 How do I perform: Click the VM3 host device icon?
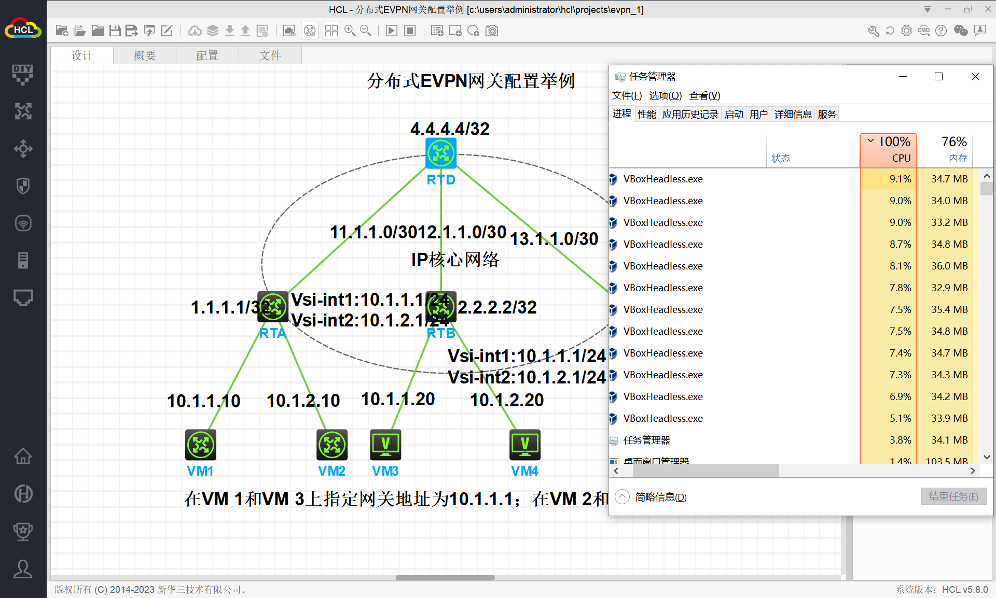click(385, 445)
